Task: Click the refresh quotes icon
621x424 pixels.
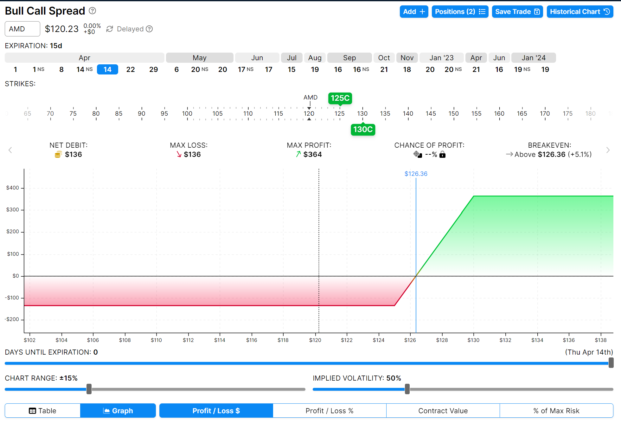Action: click(x=110, y=29)
